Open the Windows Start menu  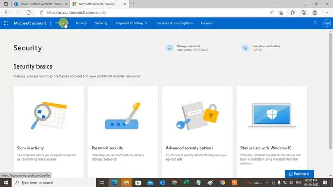(6, 182)
